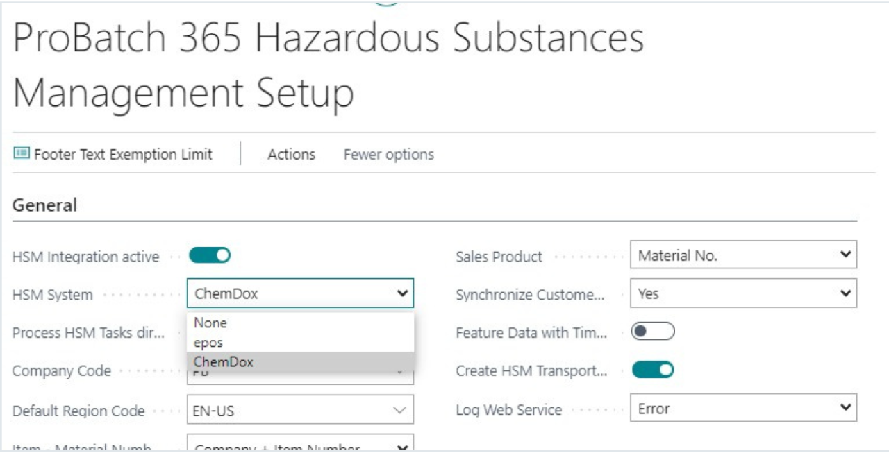Screen dimensions: 889x453
Task: Open Log Web Service dropdown
Action: (743, 409)
